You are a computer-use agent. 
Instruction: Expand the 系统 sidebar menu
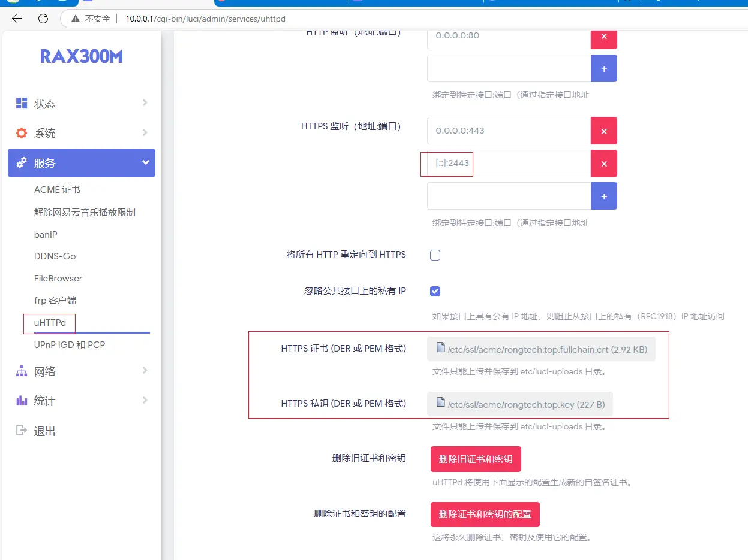point(82,133)
